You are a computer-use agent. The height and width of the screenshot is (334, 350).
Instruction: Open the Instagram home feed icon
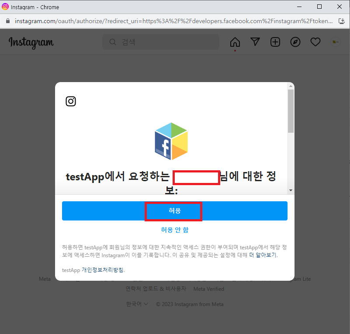[x=235, y=42]
